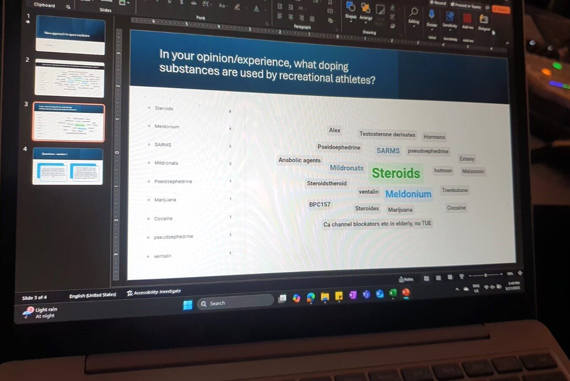Click 'Trenbolone' in the word cloud
This screenshot has height=381, width=570.
click(x=455, y=190)
